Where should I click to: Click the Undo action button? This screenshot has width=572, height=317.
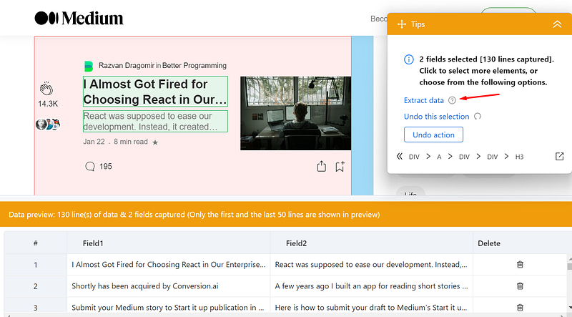433,135
